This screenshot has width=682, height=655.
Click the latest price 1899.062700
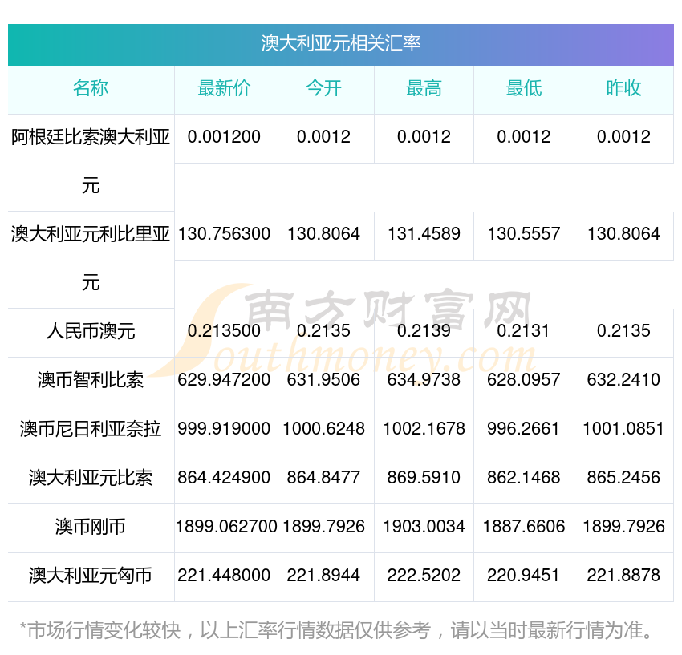click(226, 527)
